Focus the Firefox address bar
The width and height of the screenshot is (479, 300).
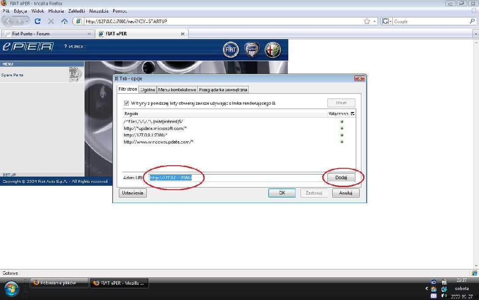pyautogui.click(x=223, y=21)
